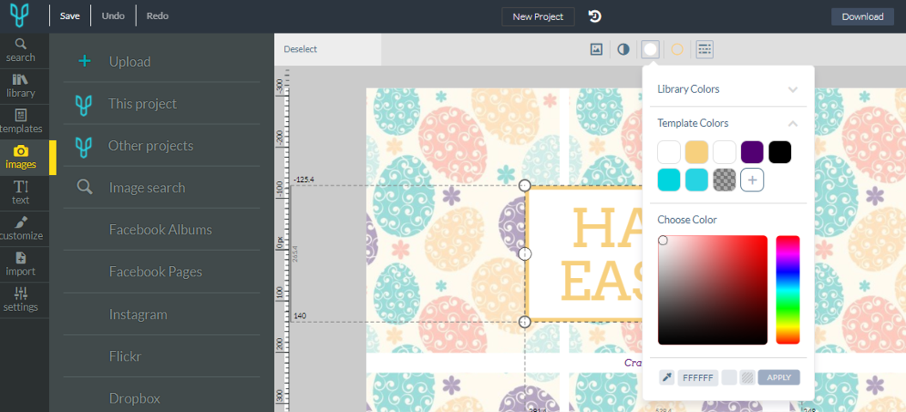Expand the Library Colors section
906x412 pixels.
[x=793, y=89]
